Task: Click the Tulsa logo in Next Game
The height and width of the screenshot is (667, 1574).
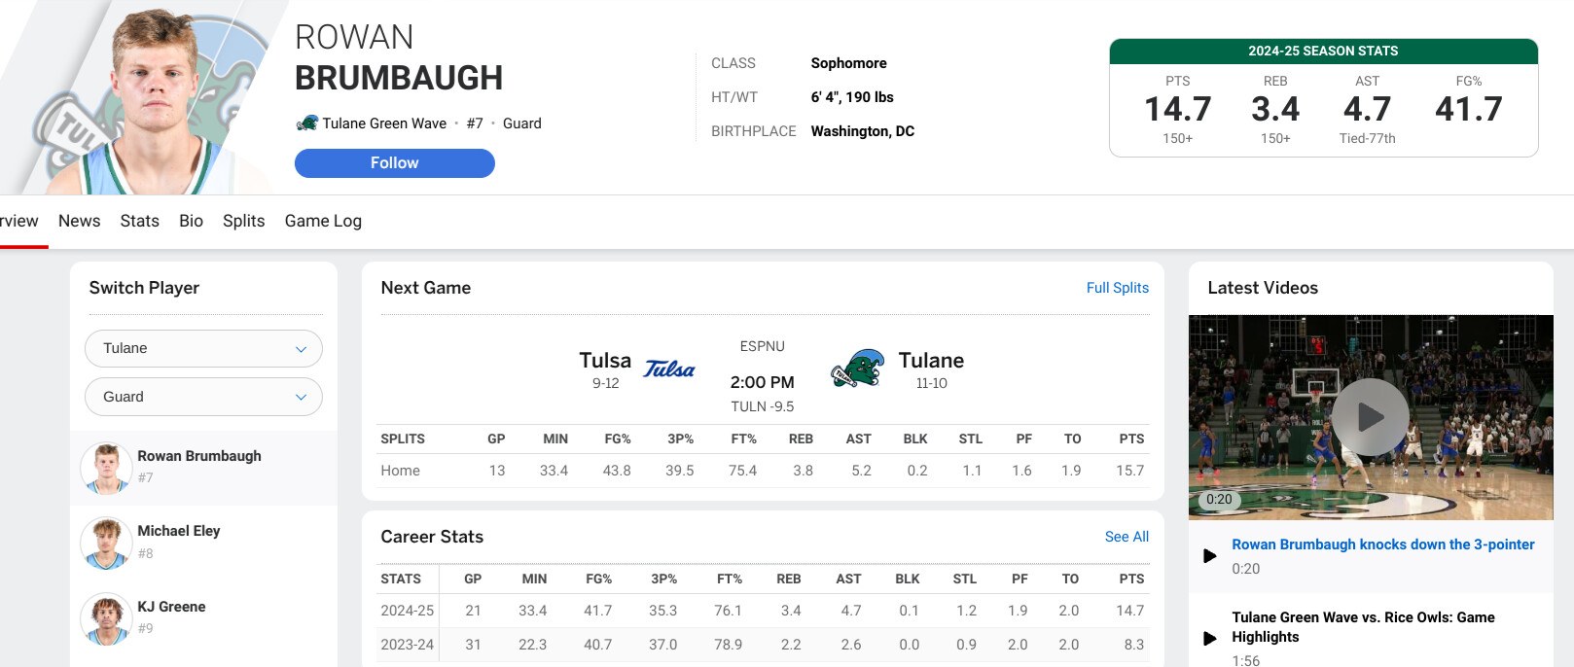Action: click(x=669, y=369)
